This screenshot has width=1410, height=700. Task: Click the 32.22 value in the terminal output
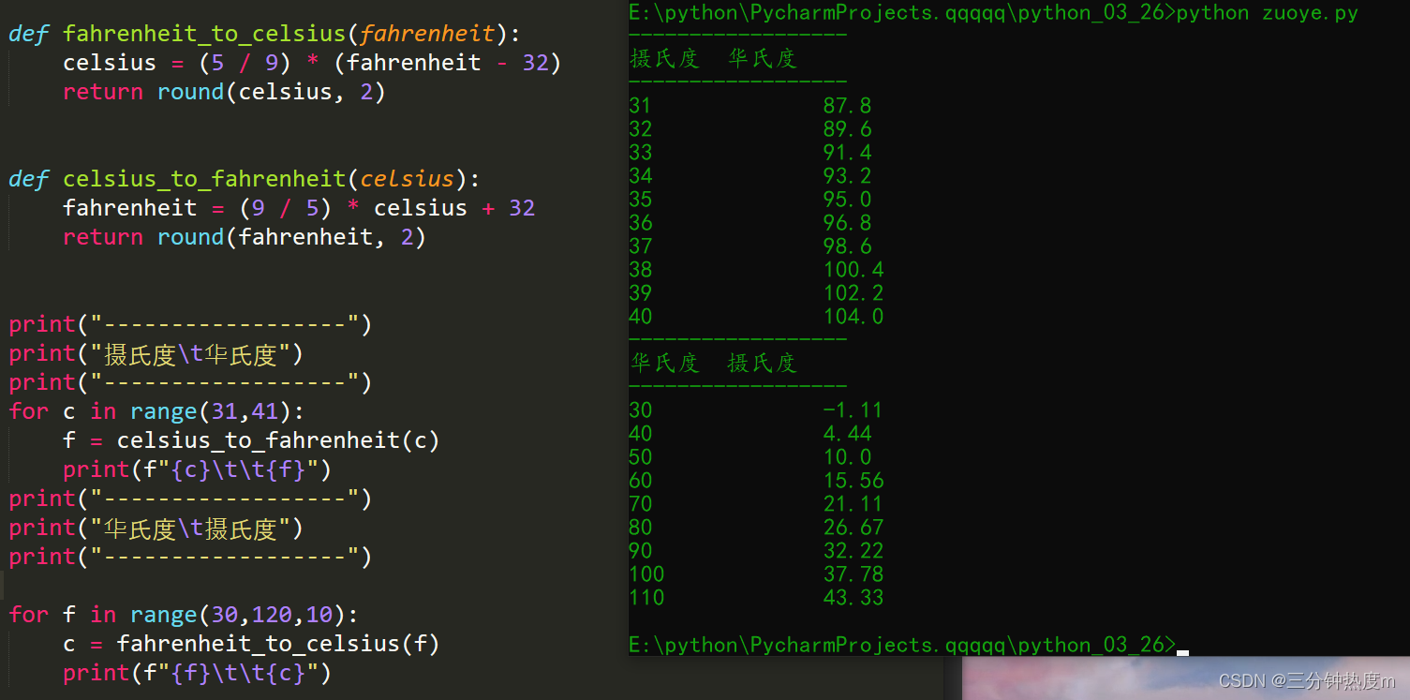(853, 551)
